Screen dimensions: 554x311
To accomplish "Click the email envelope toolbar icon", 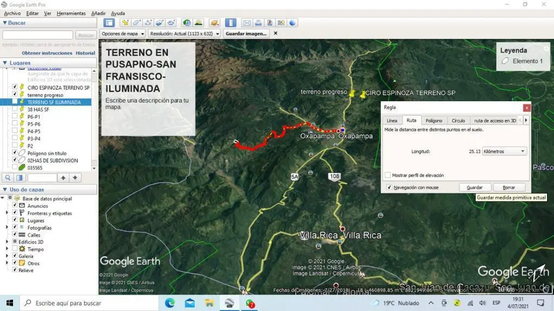I will click(247, 23).
